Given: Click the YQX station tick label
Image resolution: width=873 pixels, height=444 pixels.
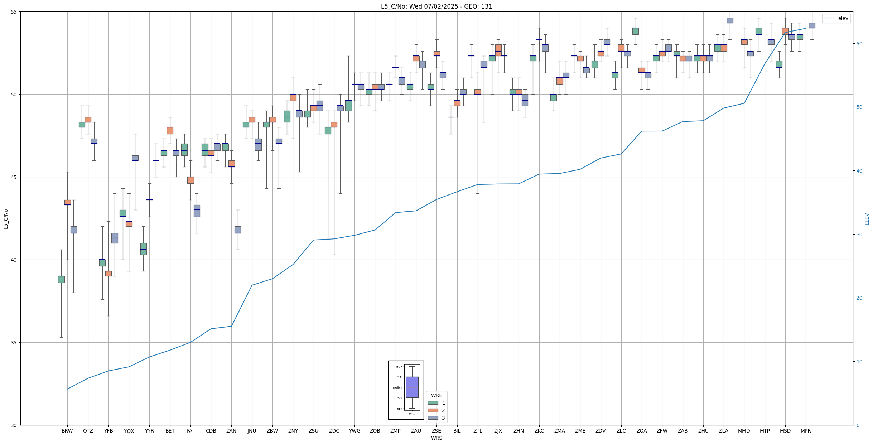Looking at the screenshot, I should click(x=129, y=431).
